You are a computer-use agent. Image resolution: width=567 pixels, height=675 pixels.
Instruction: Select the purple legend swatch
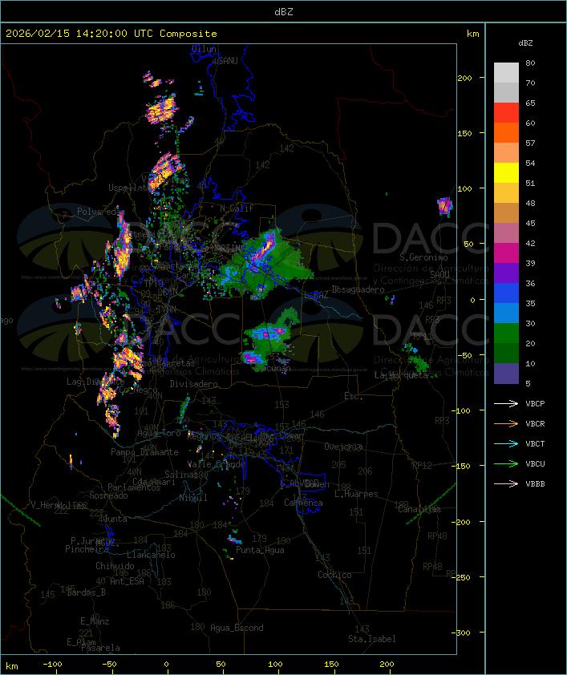point(506,273)
